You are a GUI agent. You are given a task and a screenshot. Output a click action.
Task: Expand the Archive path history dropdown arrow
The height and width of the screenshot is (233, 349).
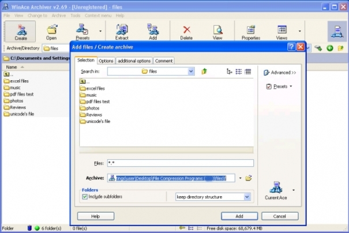[240, 178]
